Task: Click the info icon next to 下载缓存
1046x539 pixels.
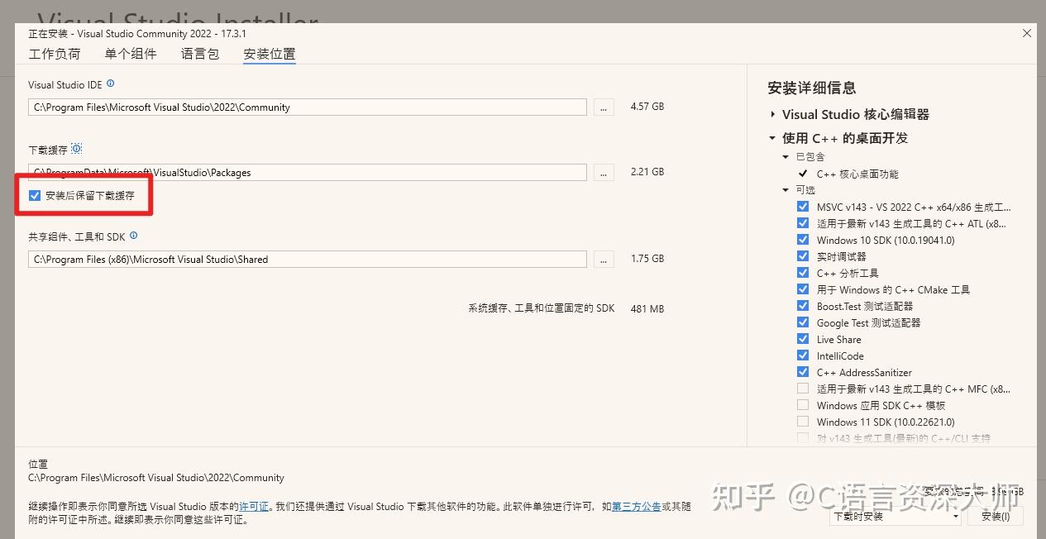Action: [77, 148]
